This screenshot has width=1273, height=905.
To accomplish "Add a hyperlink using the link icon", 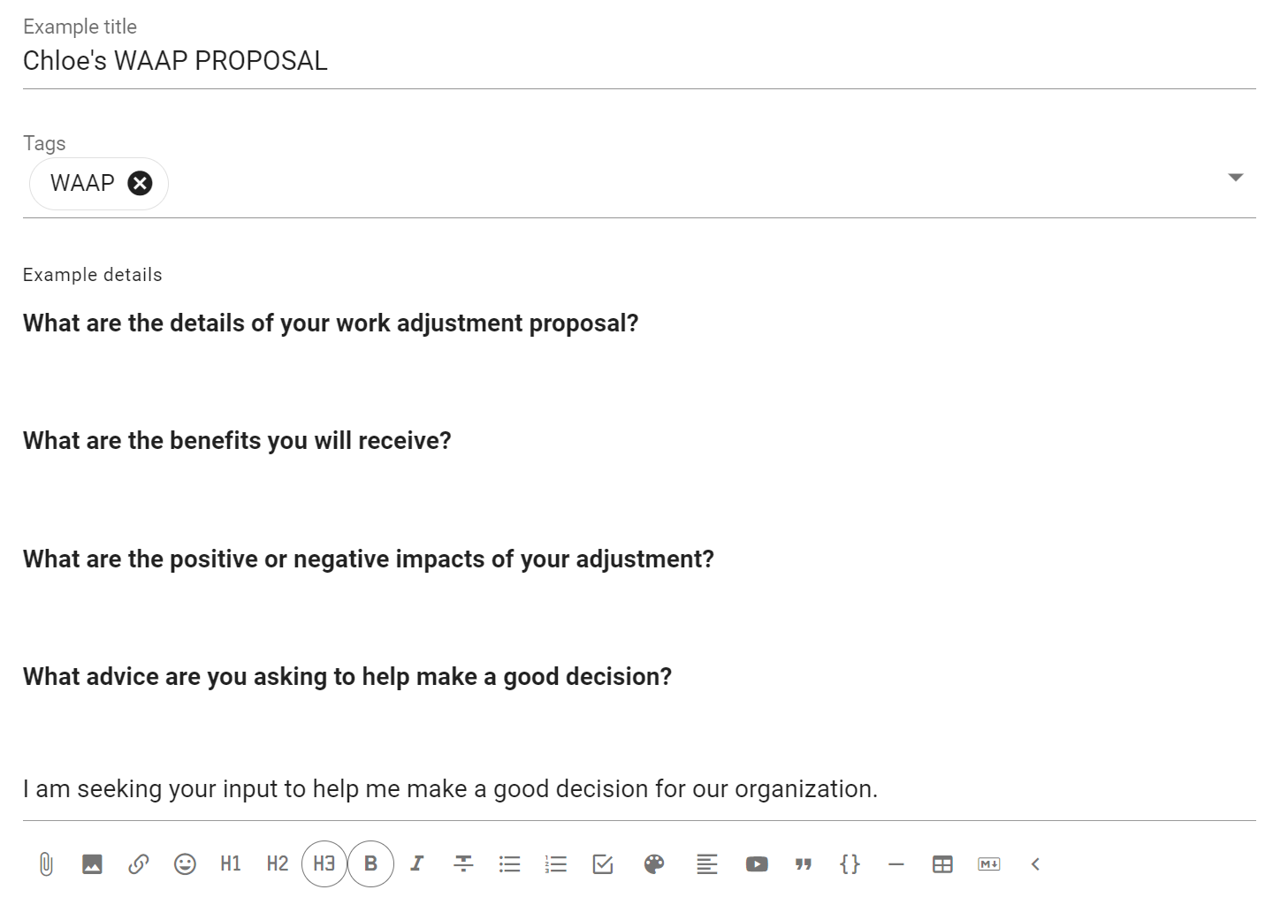I will pos(138,863).
